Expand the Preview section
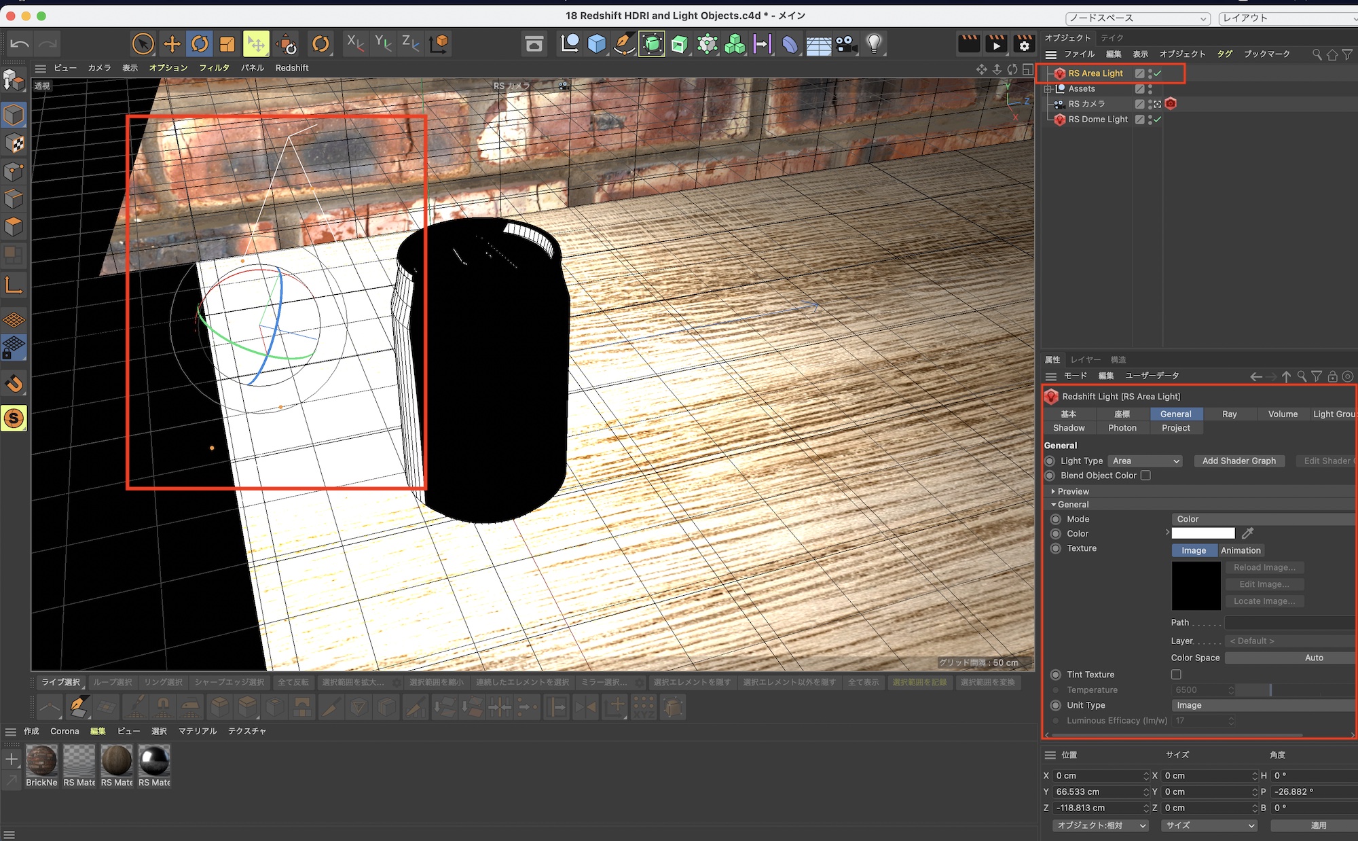Image resolution: width=1358 pixels, height=841 pixels. (1053, 491)
